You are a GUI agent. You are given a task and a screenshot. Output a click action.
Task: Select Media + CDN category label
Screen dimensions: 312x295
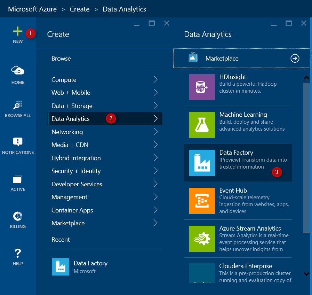pos(70,145)
